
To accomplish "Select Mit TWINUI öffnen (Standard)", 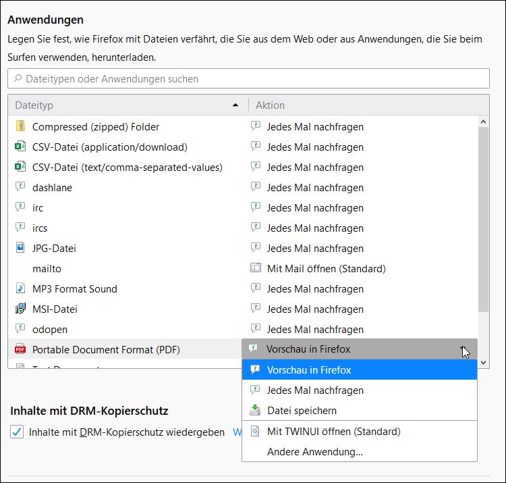I will pos(360,431).
